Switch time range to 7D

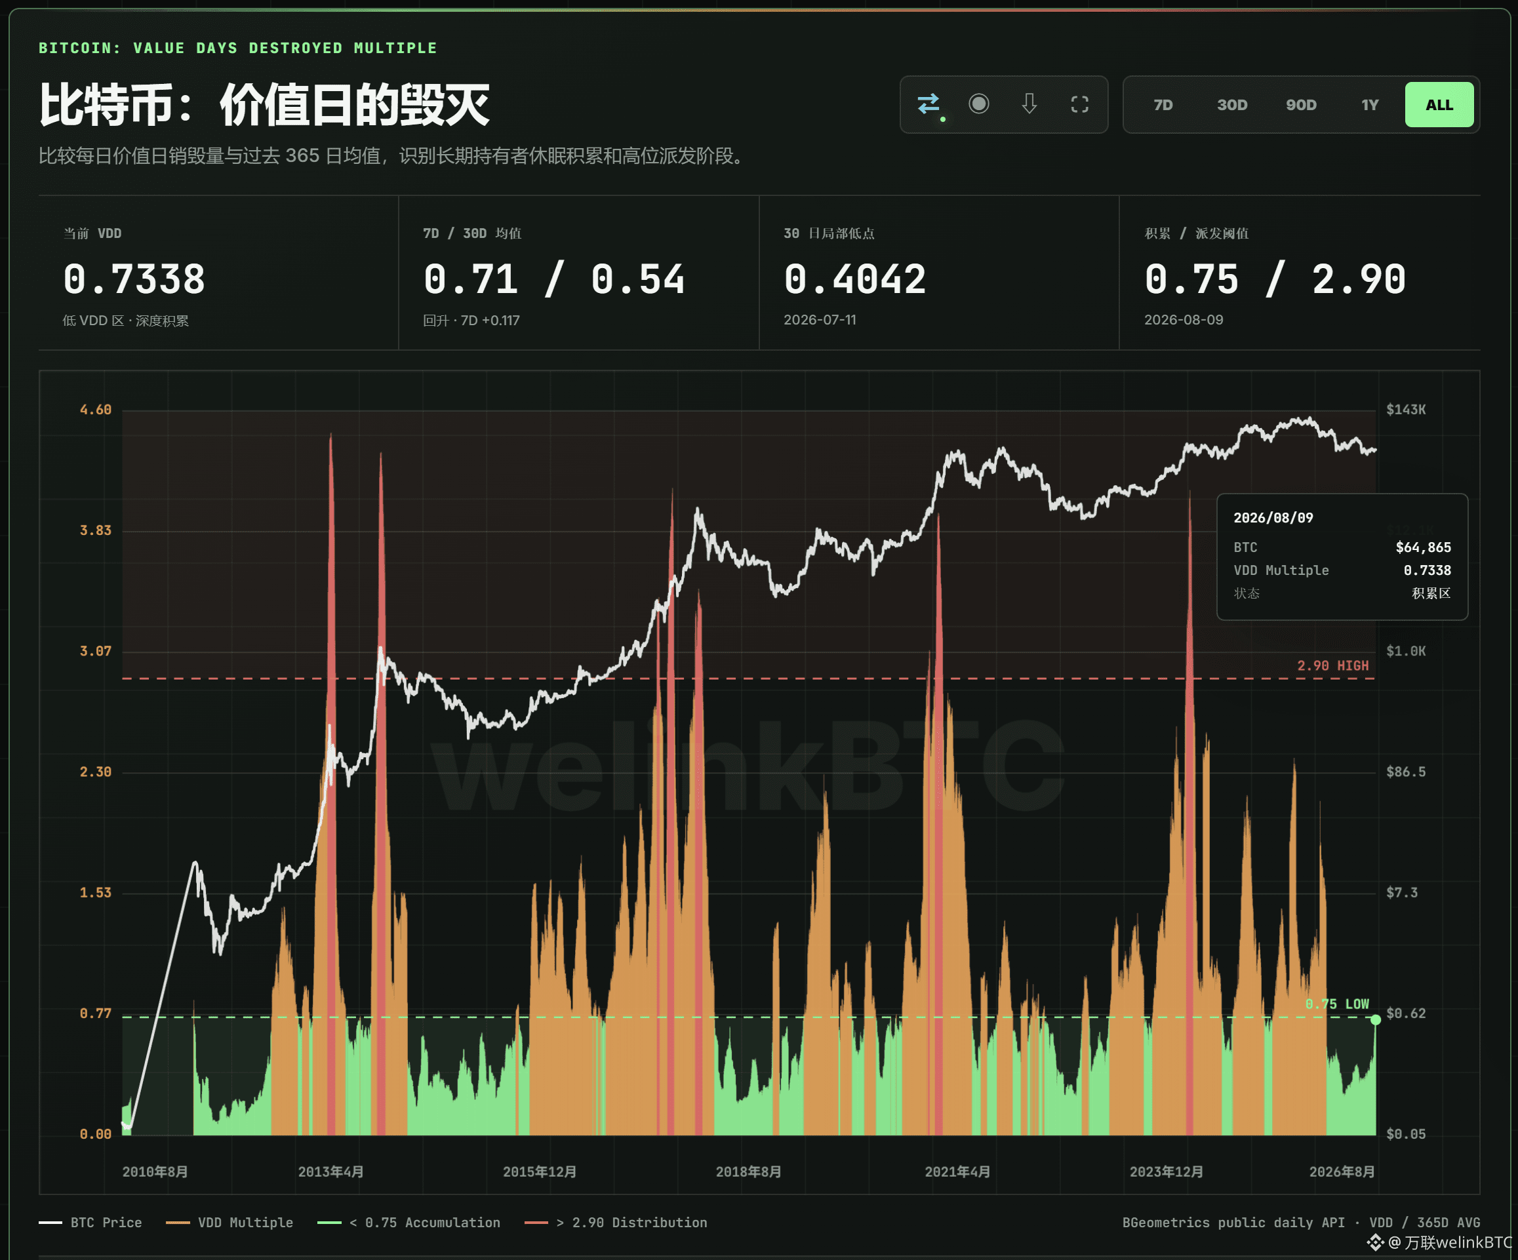click(x=1163, y=105)
